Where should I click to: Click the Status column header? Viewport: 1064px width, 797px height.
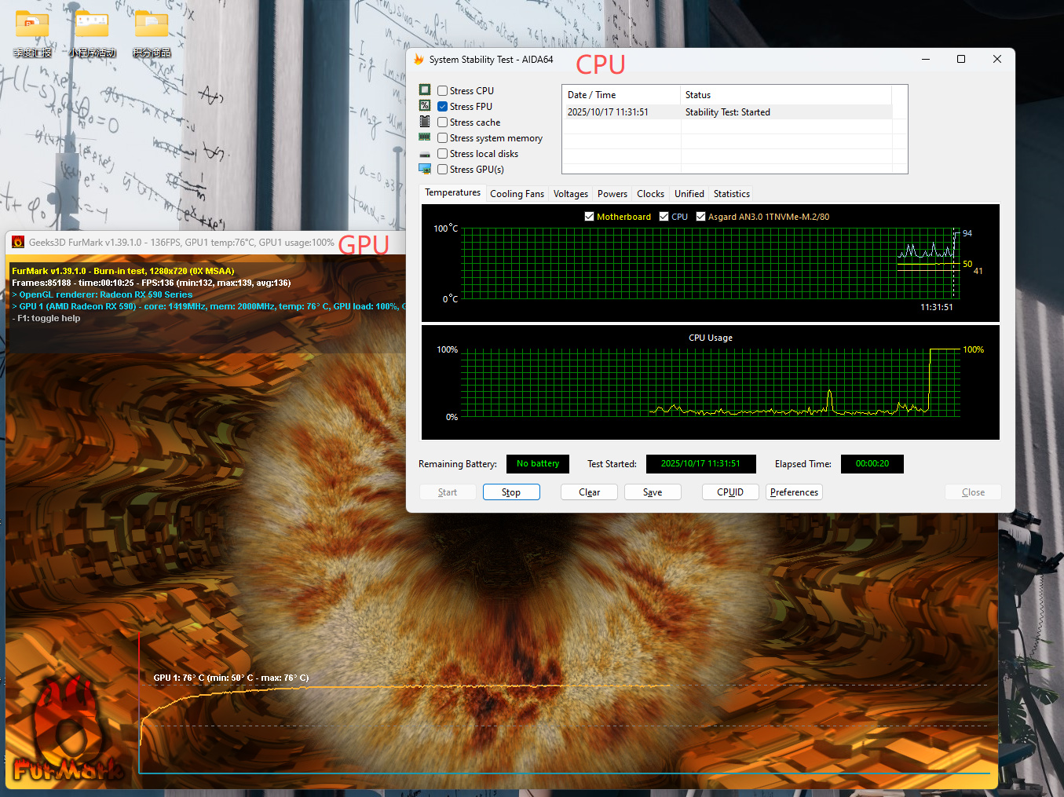click(x=786, y=95)
